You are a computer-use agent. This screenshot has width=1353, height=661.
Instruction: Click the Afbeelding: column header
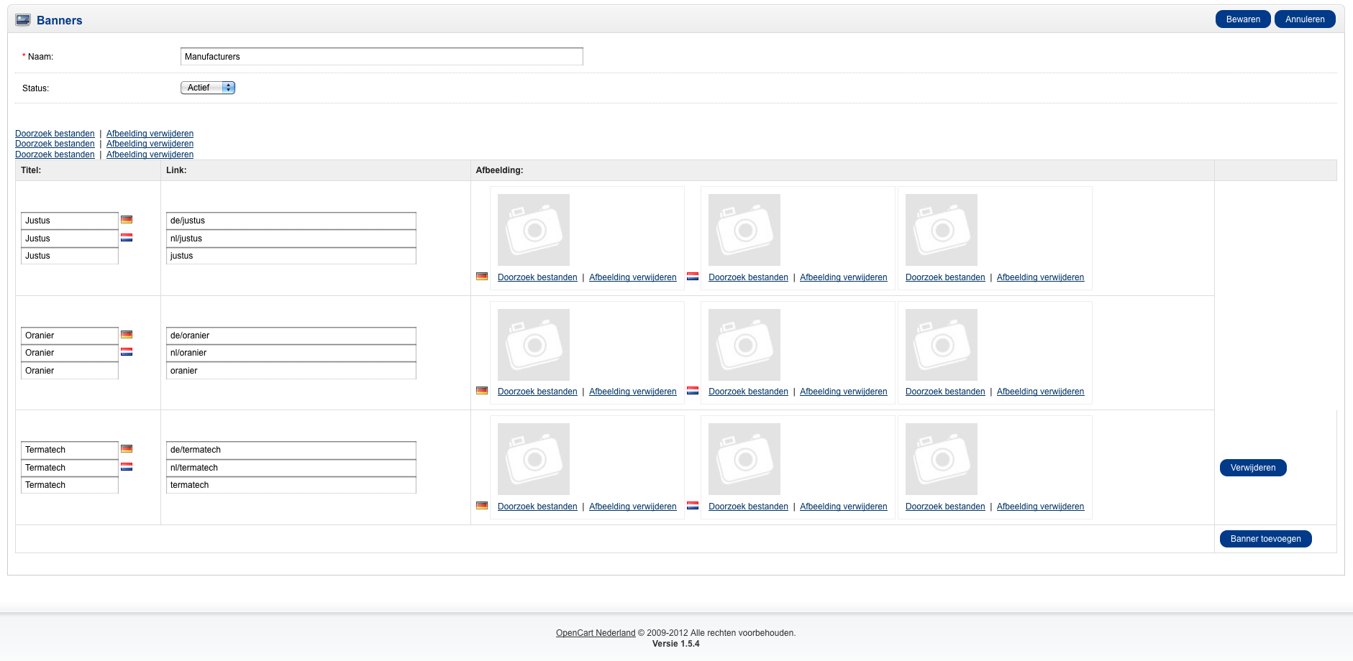pyautogui.click(x=499, y=170)
